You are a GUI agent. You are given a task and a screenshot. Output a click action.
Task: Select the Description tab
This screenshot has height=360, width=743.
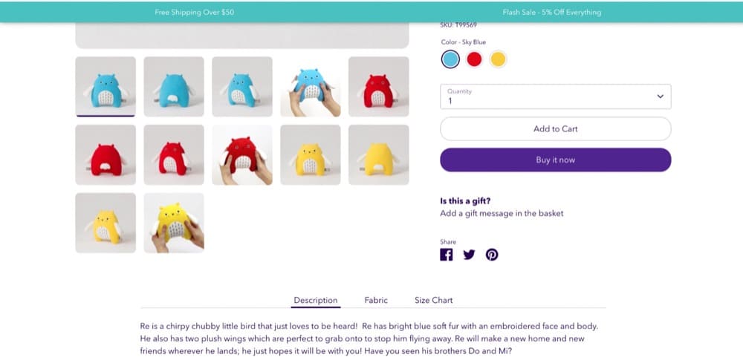316,301
